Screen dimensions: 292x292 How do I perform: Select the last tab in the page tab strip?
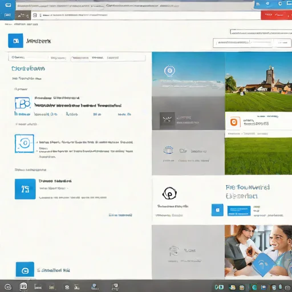point(113,58)
